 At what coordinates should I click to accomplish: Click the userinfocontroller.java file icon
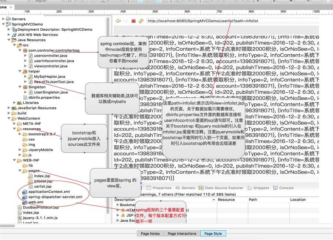[31, 61]
